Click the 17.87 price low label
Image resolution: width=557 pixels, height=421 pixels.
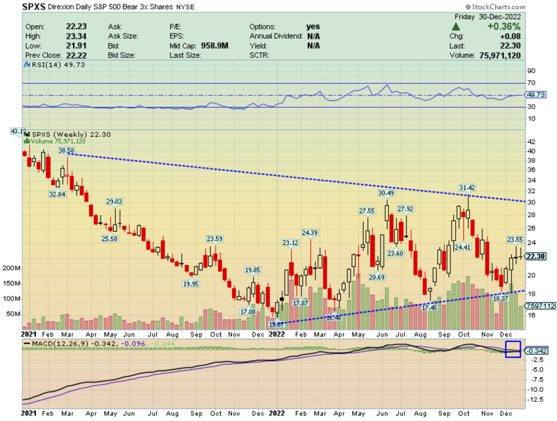tap(300, 303)
